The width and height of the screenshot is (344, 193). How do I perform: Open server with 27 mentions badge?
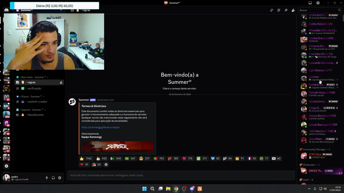click(6, 149)
